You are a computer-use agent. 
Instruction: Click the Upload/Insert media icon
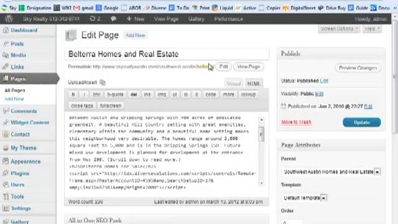point(103,82)
